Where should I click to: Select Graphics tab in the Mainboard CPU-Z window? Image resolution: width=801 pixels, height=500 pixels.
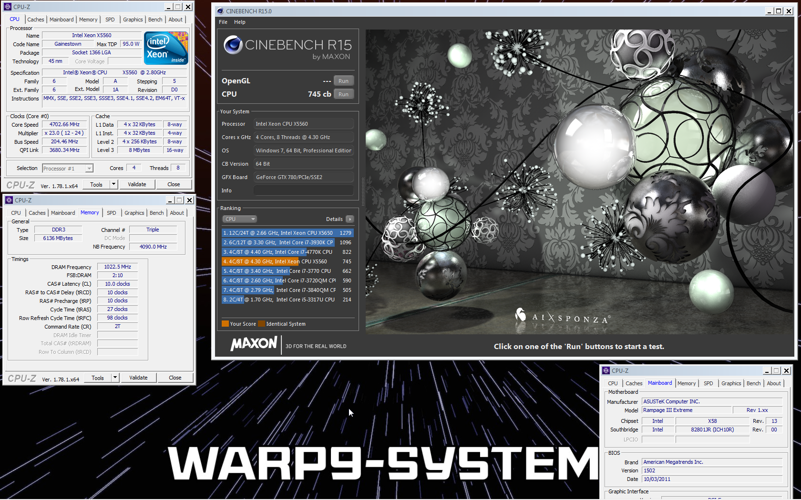click(x=731, y=383)
